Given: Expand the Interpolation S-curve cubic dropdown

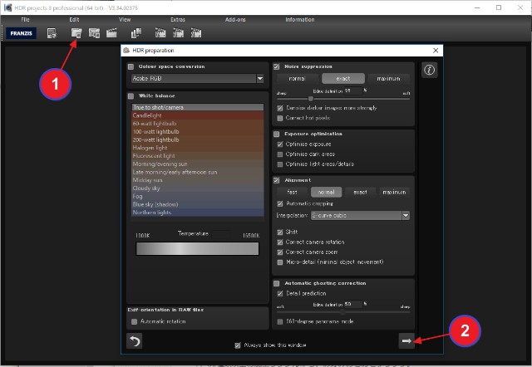Looking at the screenshot, I should [360, 215].
